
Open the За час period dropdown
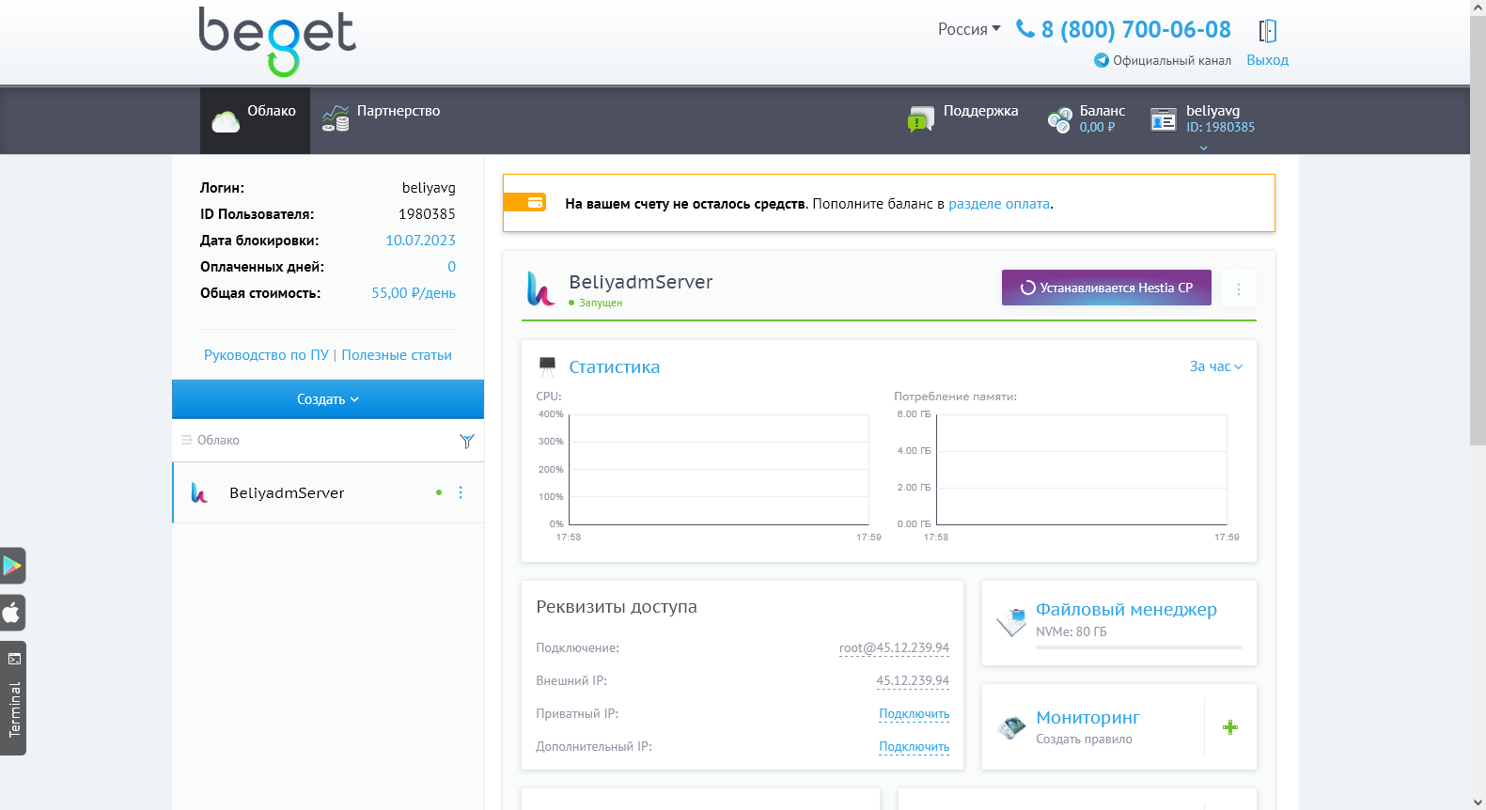(1216, 366)
